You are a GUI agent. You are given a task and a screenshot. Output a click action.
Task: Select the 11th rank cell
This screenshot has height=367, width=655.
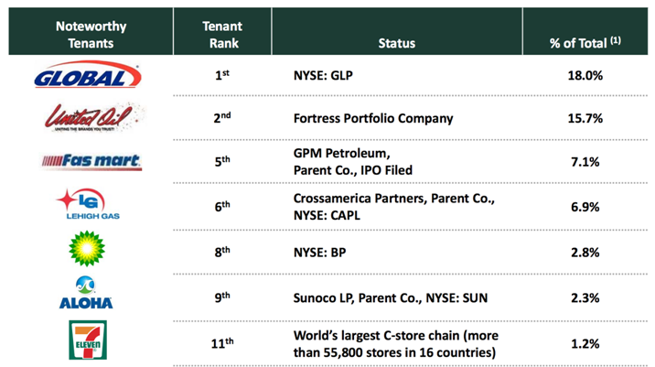222,343
